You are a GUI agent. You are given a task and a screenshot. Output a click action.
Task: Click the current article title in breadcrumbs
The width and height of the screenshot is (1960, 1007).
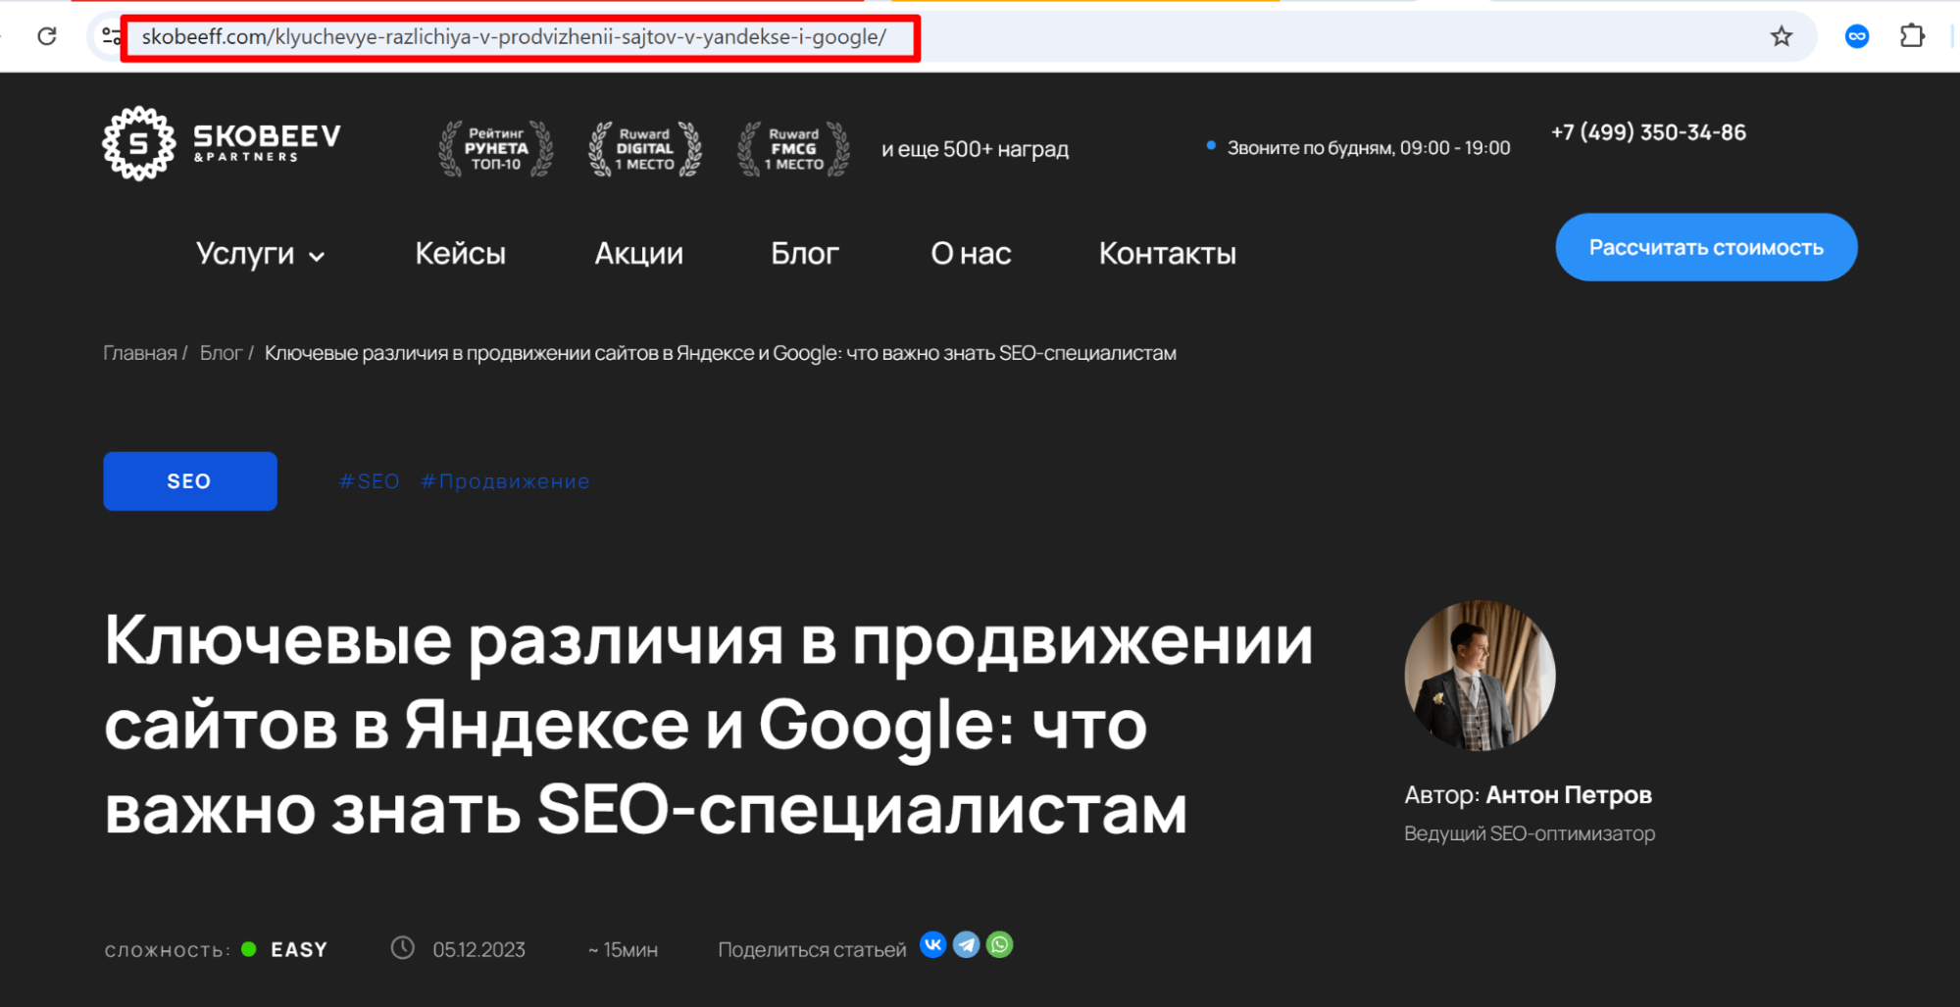point(721,353)
